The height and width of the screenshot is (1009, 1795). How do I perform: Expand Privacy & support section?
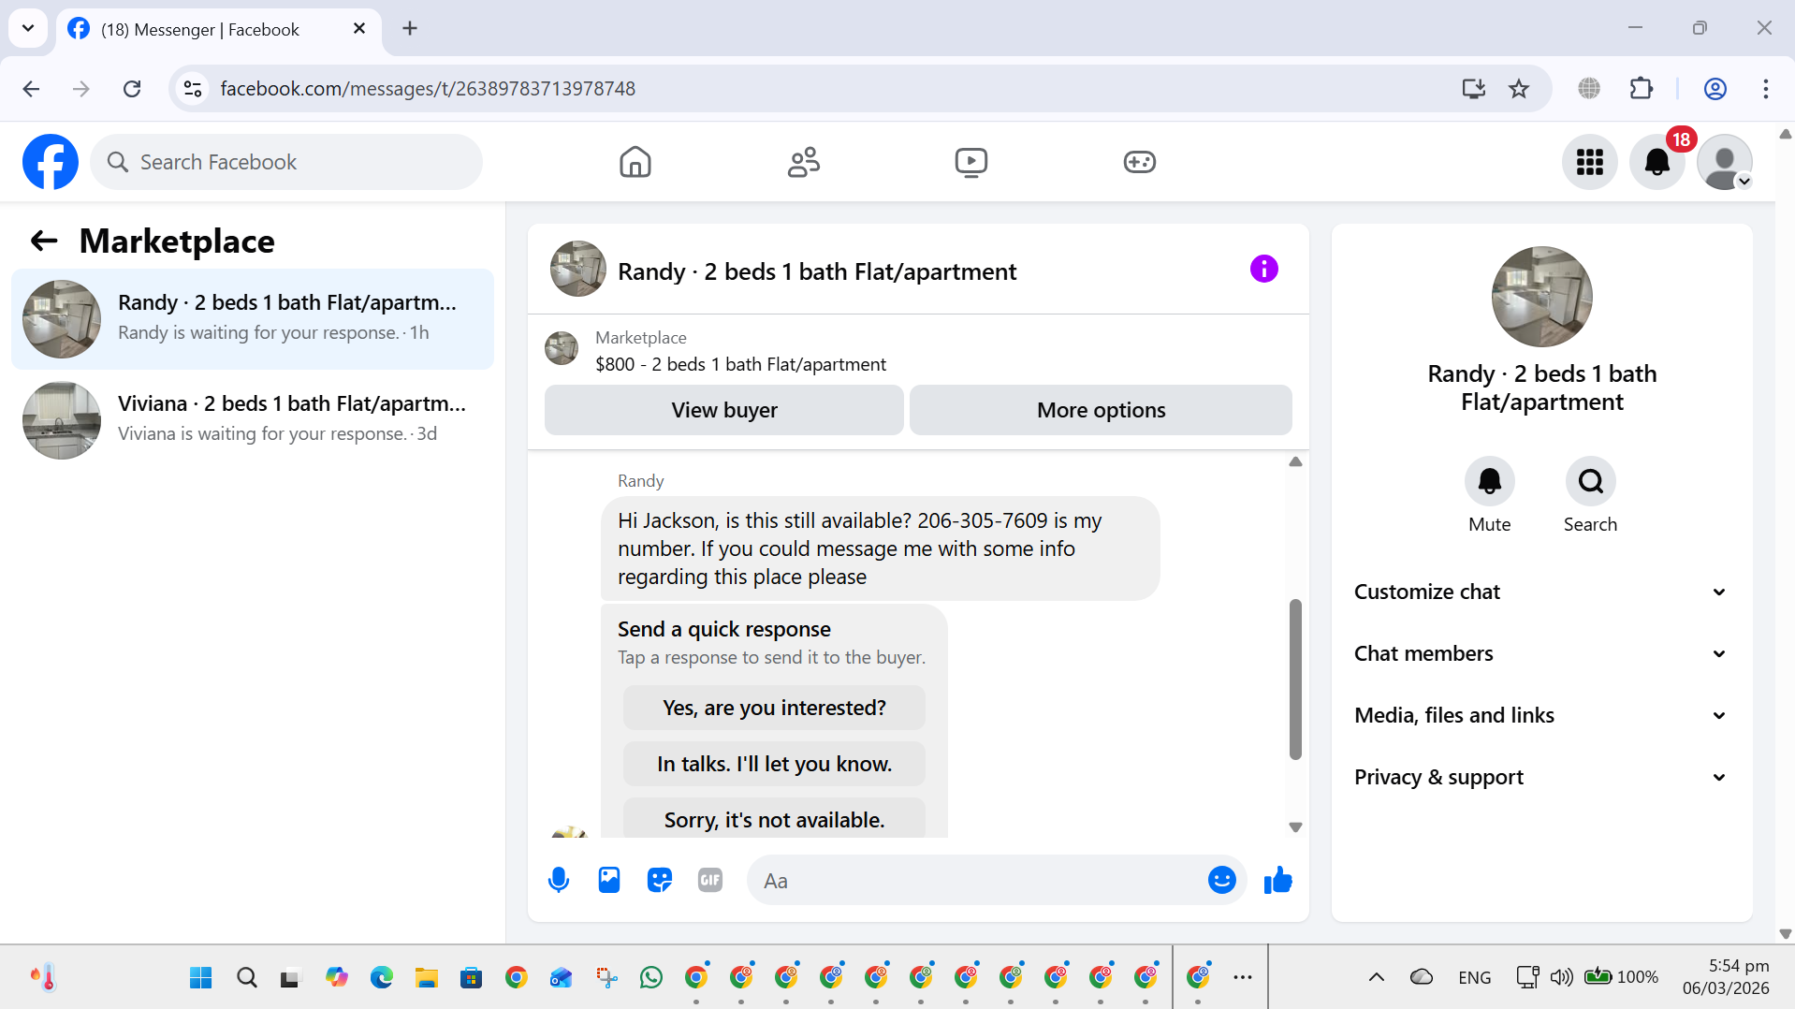point(1540,778)
